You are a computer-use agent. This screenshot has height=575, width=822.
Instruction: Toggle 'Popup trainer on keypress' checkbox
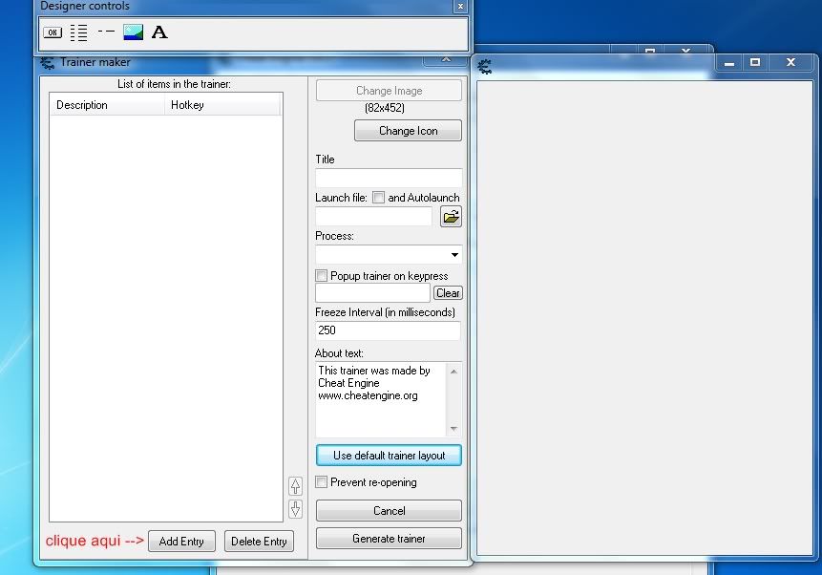pos(322,276)
